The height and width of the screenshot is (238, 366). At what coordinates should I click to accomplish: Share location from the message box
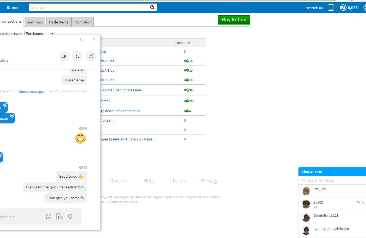coord(70,216)
